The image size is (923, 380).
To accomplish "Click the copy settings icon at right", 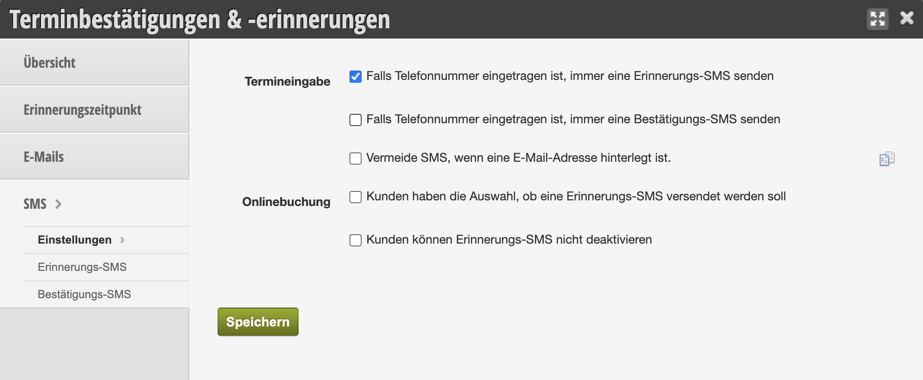I will coord(887,159).
